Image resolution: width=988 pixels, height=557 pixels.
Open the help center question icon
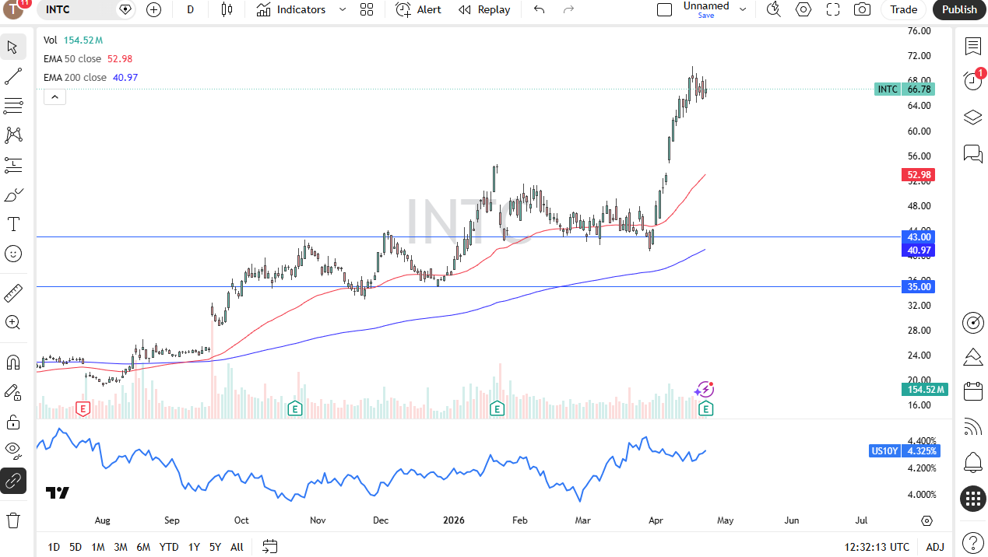(972, 542)
